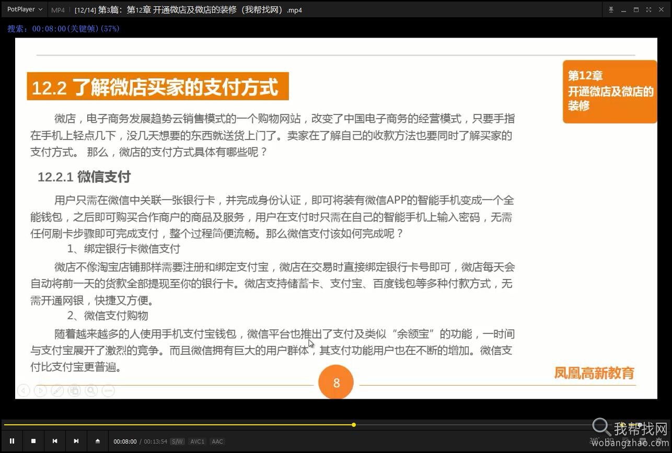This screenshot has height=453, width=672.
Task: Click the slide's magnifier zoom overlay icon
Action: (91, 390)
